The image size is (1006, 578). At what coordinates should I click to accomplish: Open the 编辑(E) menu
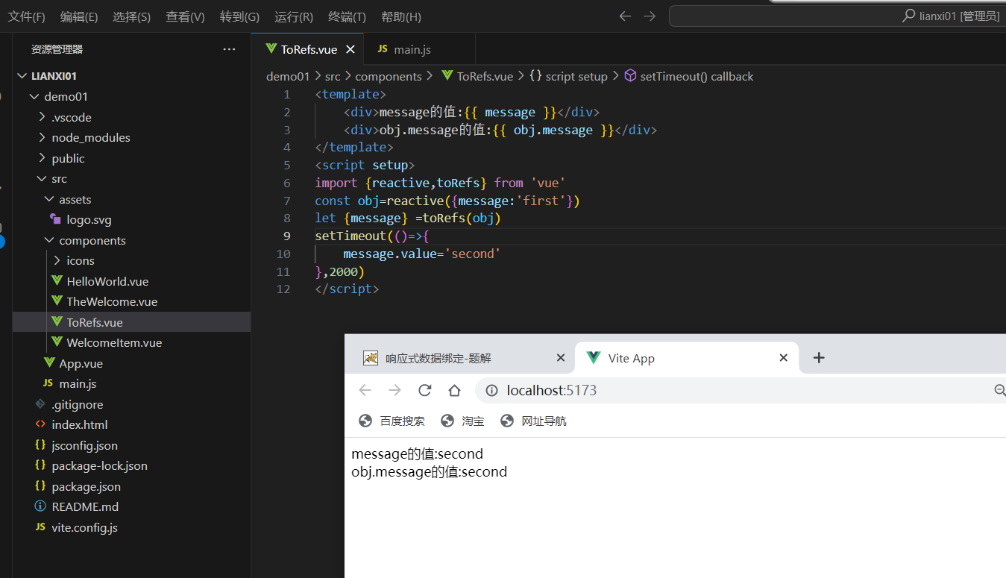[x=79, y=16]
